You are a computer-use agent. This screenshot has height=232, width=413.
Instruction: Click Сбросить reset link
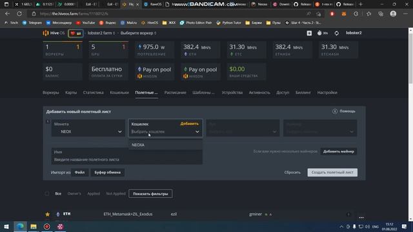click(x=292, y=173)
